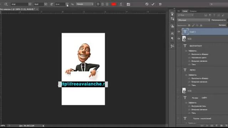Open the Arial font family dropdown
The image size is (228, 128).
30,4
